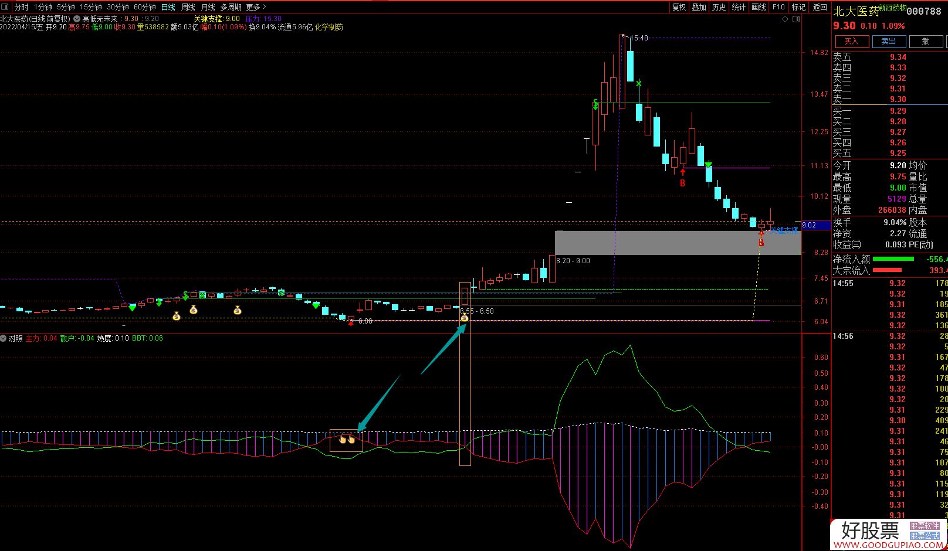The width and height of the screenshot is (948, 551).
Task: Select the 5分钟 period
Action: (66, 7)
